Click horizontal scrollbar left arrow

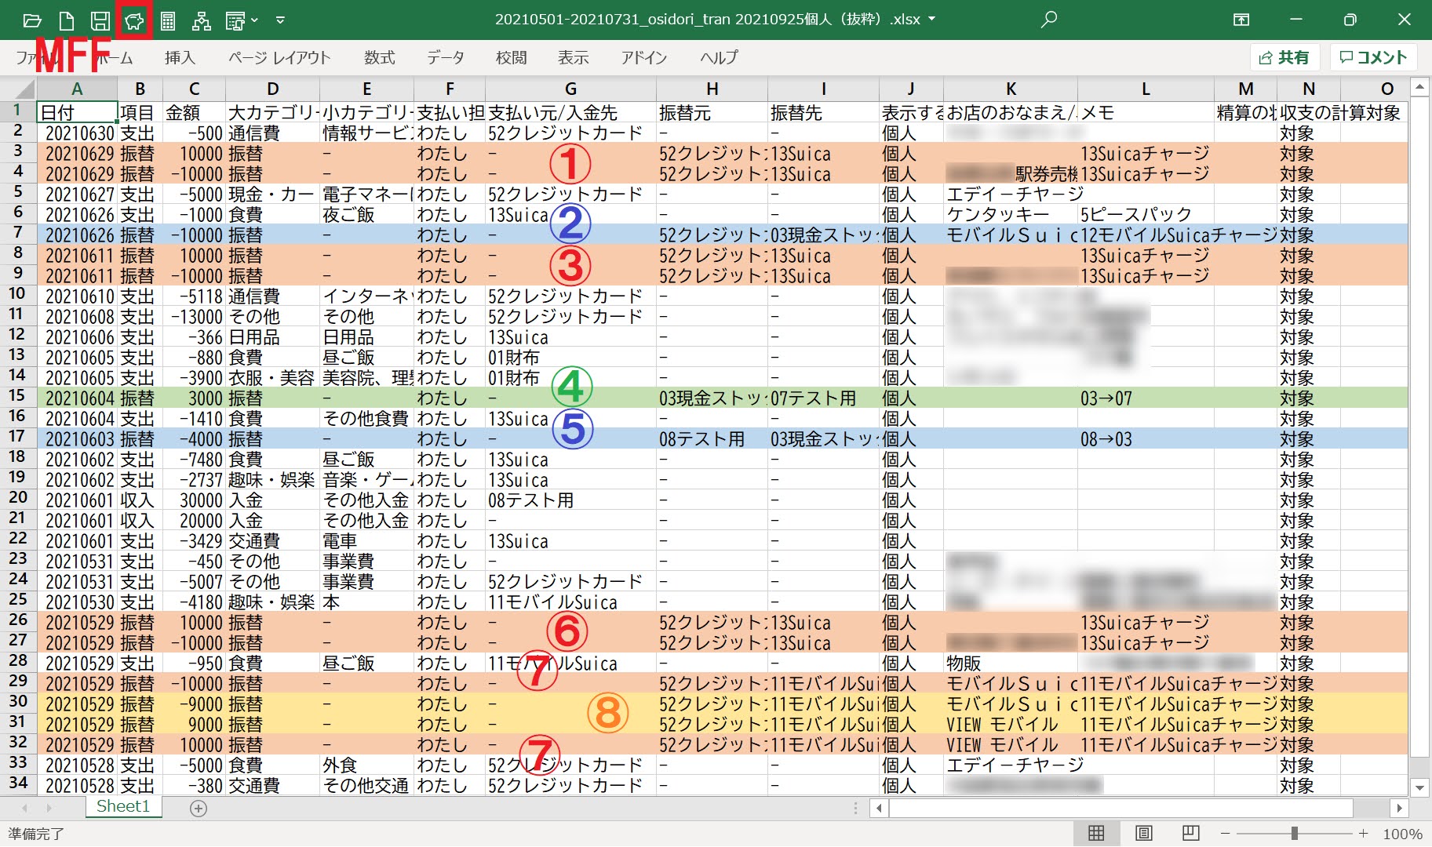click(x=880, y=808)
